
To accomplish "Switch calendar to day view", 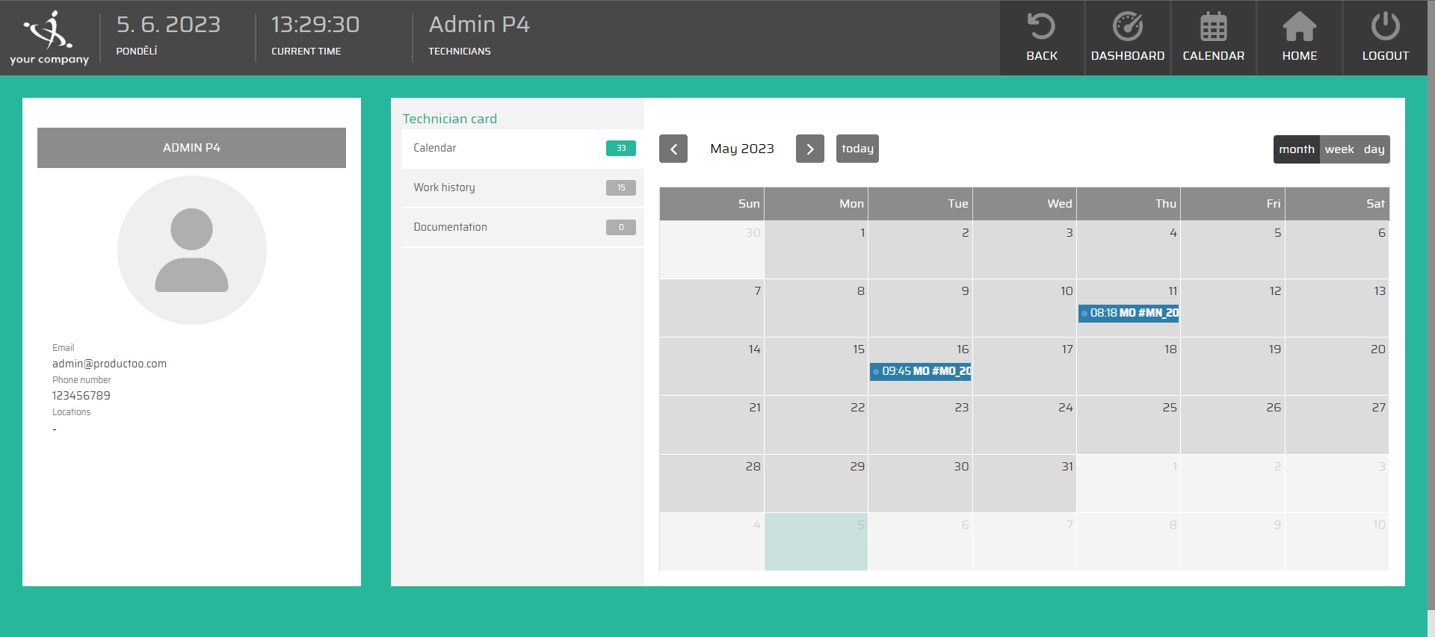I will tap(1374, 149).
